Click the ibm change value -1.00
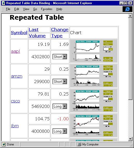This screenshot has height=148, width=134. tap(63, 119)
